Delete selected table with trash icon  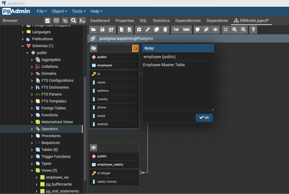[x=165, y=30]
